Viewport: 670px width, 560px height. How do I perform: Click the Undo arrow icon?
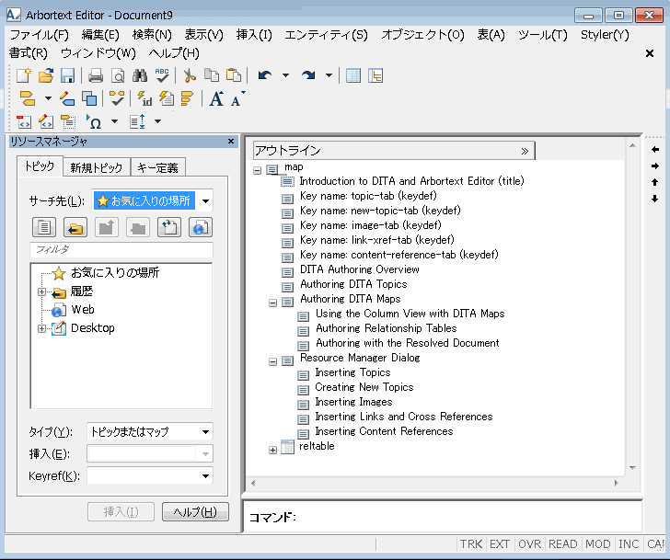tap(265, 75)
